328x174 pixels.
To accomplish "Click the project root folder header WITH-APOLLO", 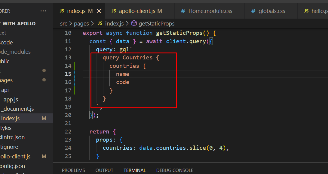I will [18, 24].
